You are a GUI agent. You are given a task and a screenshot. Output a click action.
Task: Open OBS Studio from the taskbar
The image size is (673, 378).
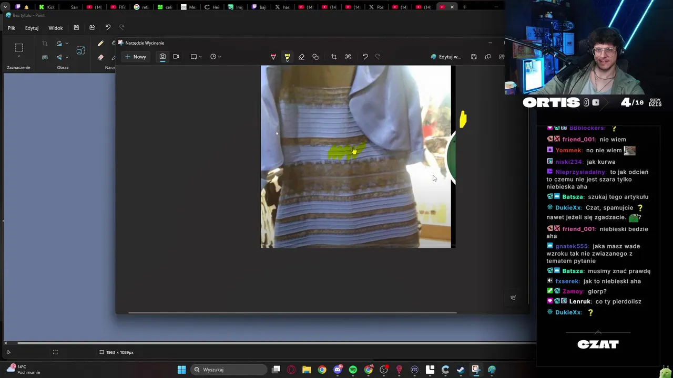coord(384,370)
